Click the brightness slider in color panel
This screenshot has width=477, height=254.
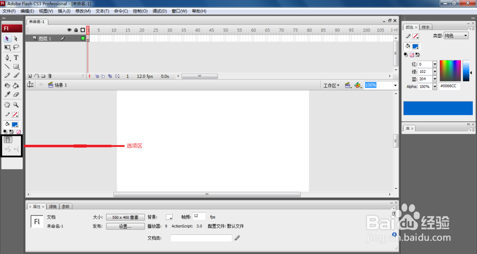466,71
